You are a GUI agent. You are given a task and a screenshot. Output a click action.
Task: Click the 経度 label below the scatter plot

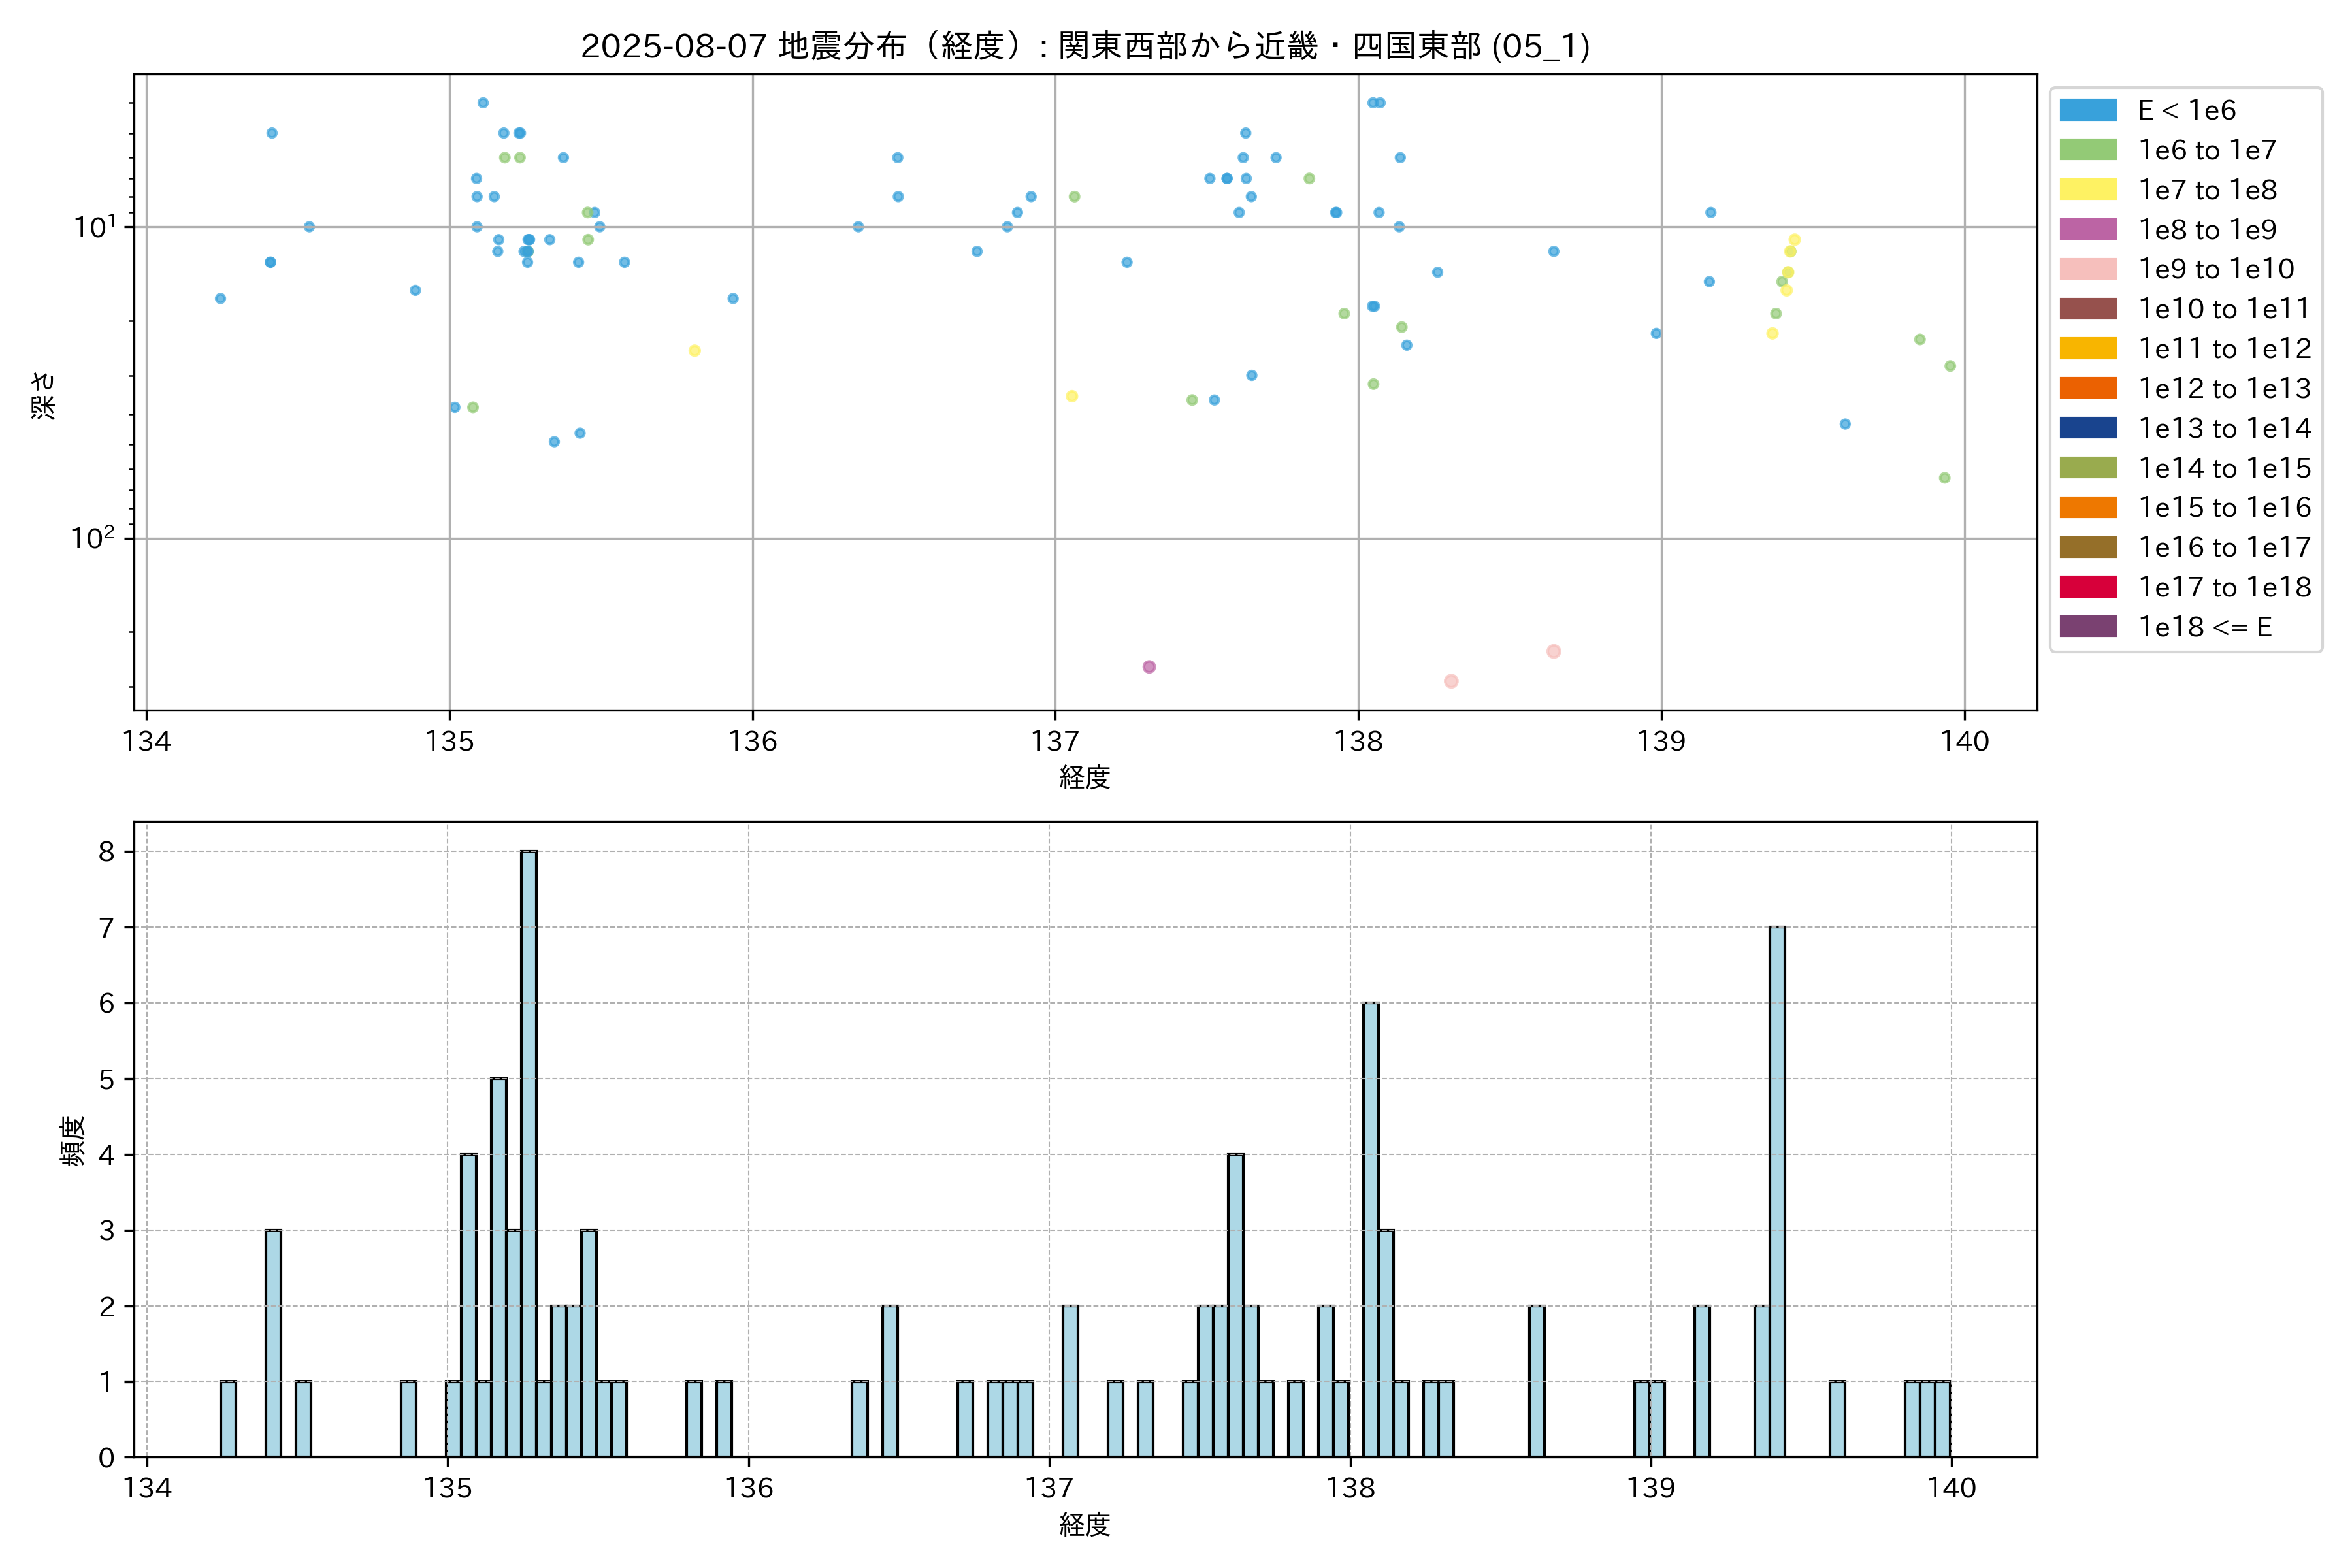click(x=1085, y=777)
